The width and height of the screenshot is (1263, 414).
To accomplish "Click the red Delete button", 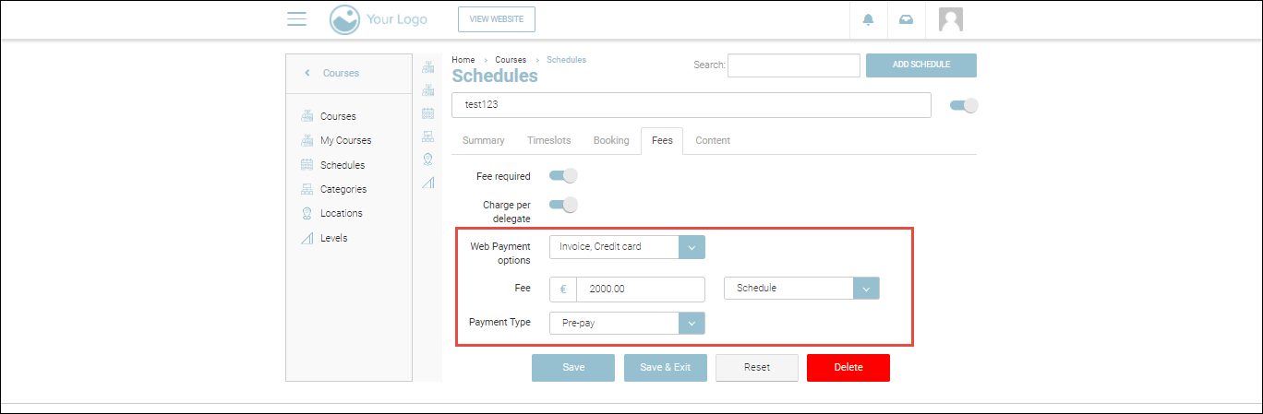I will click(x=848, y=367).
